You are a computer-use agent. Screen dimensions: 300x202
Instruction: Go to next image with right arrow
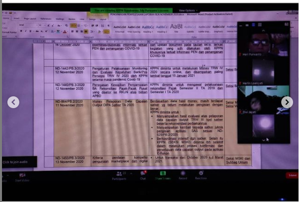[x=287, y=102]
